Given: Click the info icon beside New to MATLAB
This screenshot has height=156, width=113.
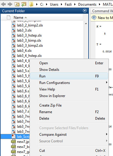Looking at the screenshot, I should 94,18.
